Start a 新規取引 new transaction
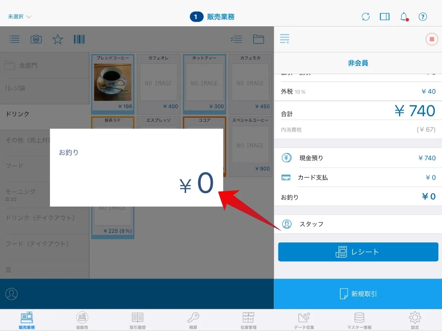This screenshot has height=331, width=442. (358, 294)
